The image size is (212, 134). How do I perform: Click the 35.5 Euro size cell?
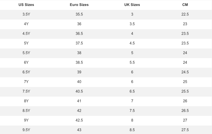(79, 14)
